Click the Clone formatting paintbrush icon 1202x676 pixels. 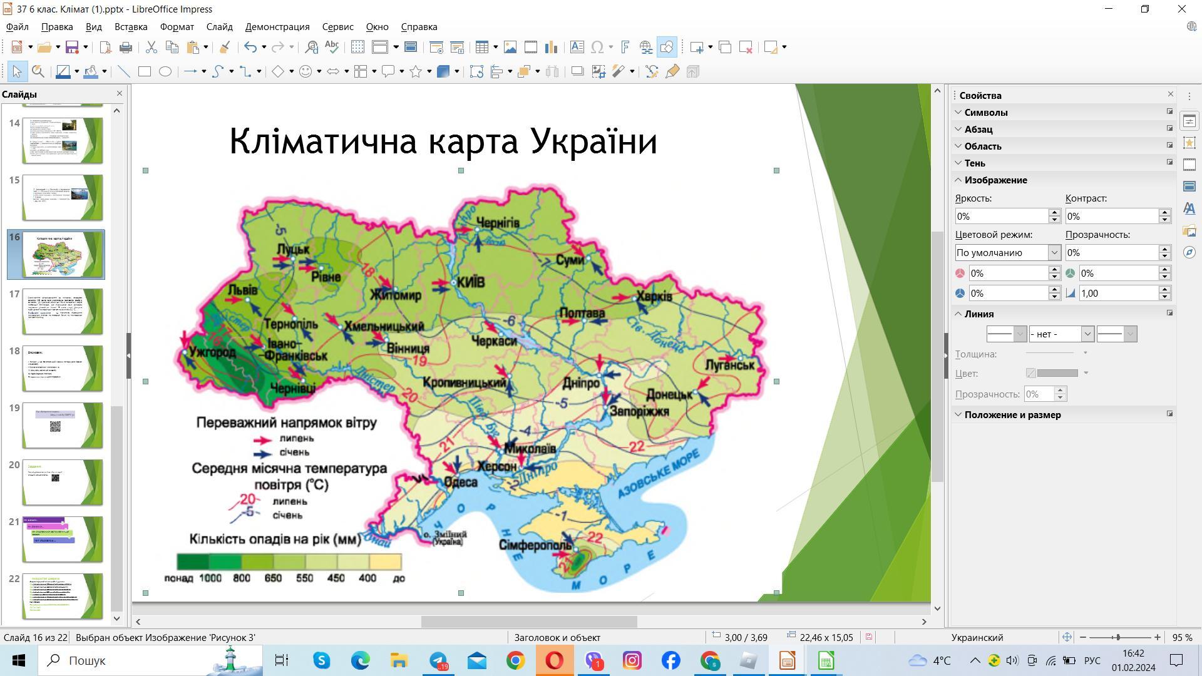point(224,47)
